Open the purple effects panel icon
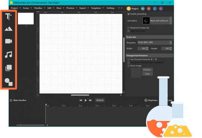 point(161,9)
